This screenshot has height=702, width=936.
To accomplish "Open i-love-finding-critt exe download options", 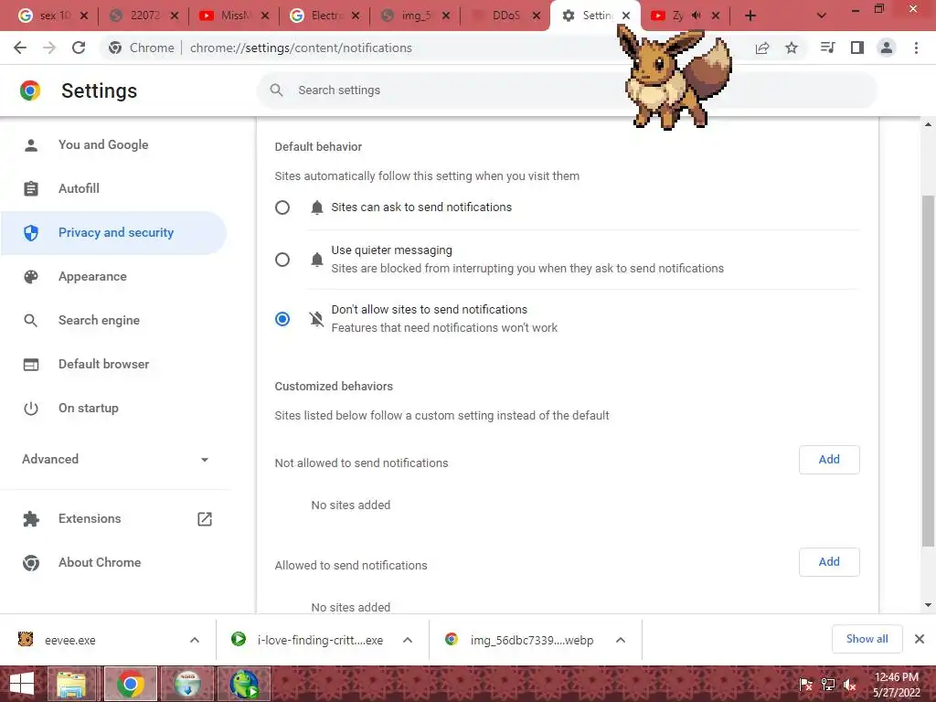I will click(x=408, y=640).
